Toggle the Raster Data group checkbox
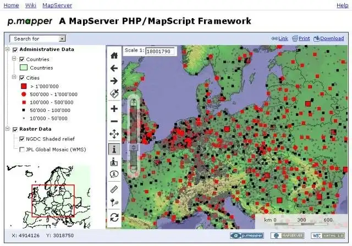This screenshot has height=246, width=352. tap(15, 130)
